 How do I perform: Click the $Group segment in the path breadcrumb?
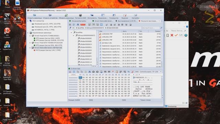tap(96, 28)
